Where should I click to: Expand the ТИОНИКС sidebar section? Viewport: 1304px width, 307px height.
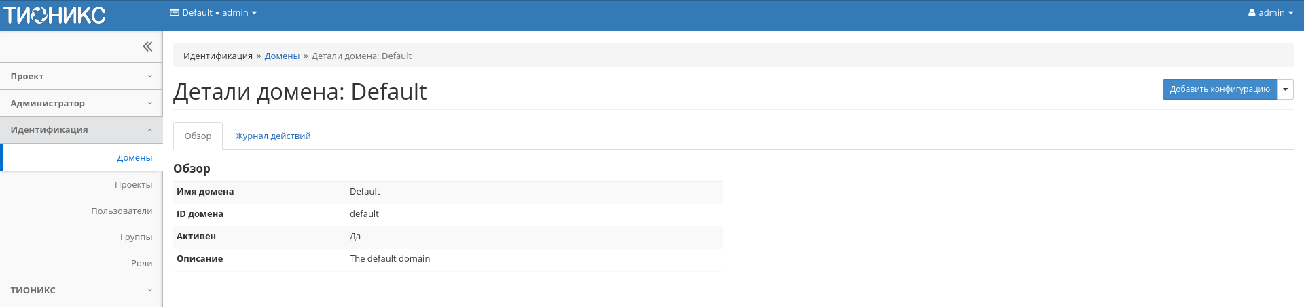[x=81, y=291]
